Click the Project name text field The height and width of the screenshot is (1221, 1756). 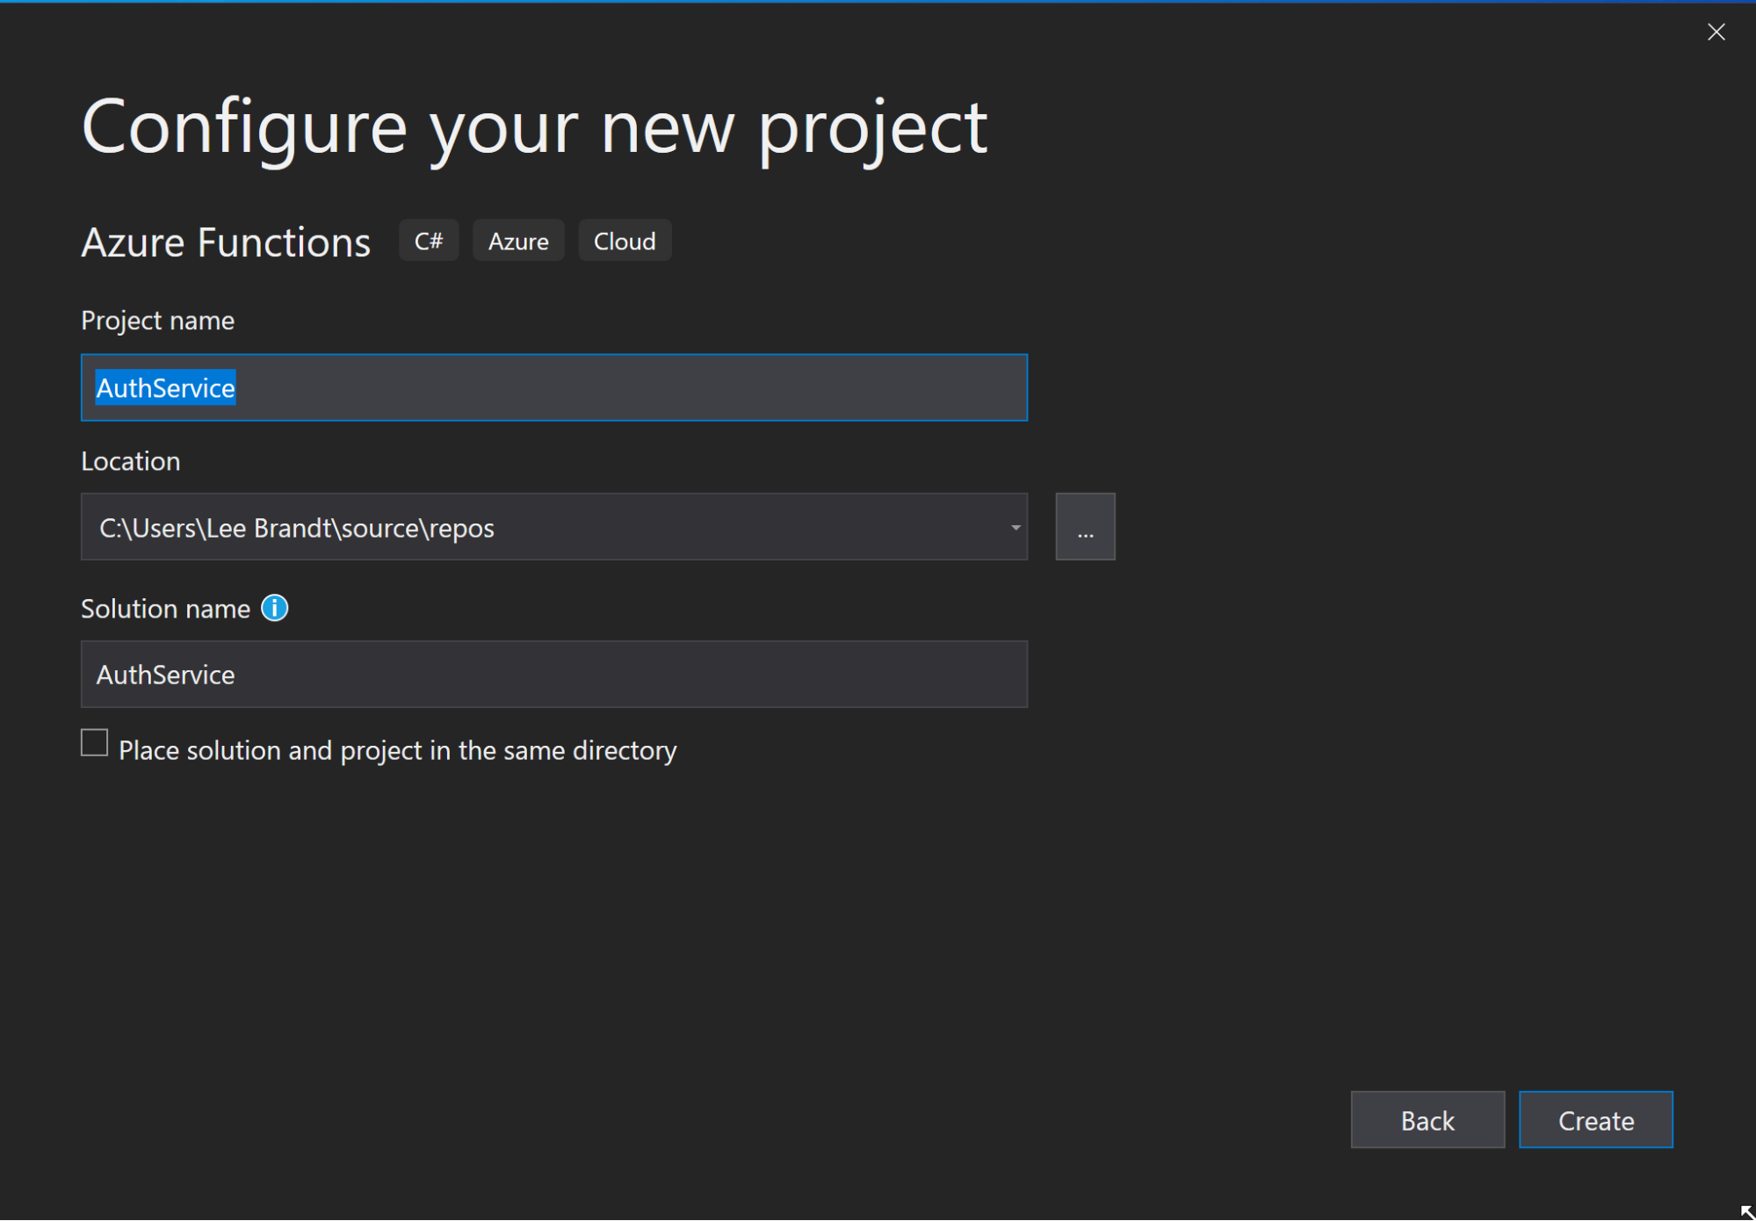point(615,388)
